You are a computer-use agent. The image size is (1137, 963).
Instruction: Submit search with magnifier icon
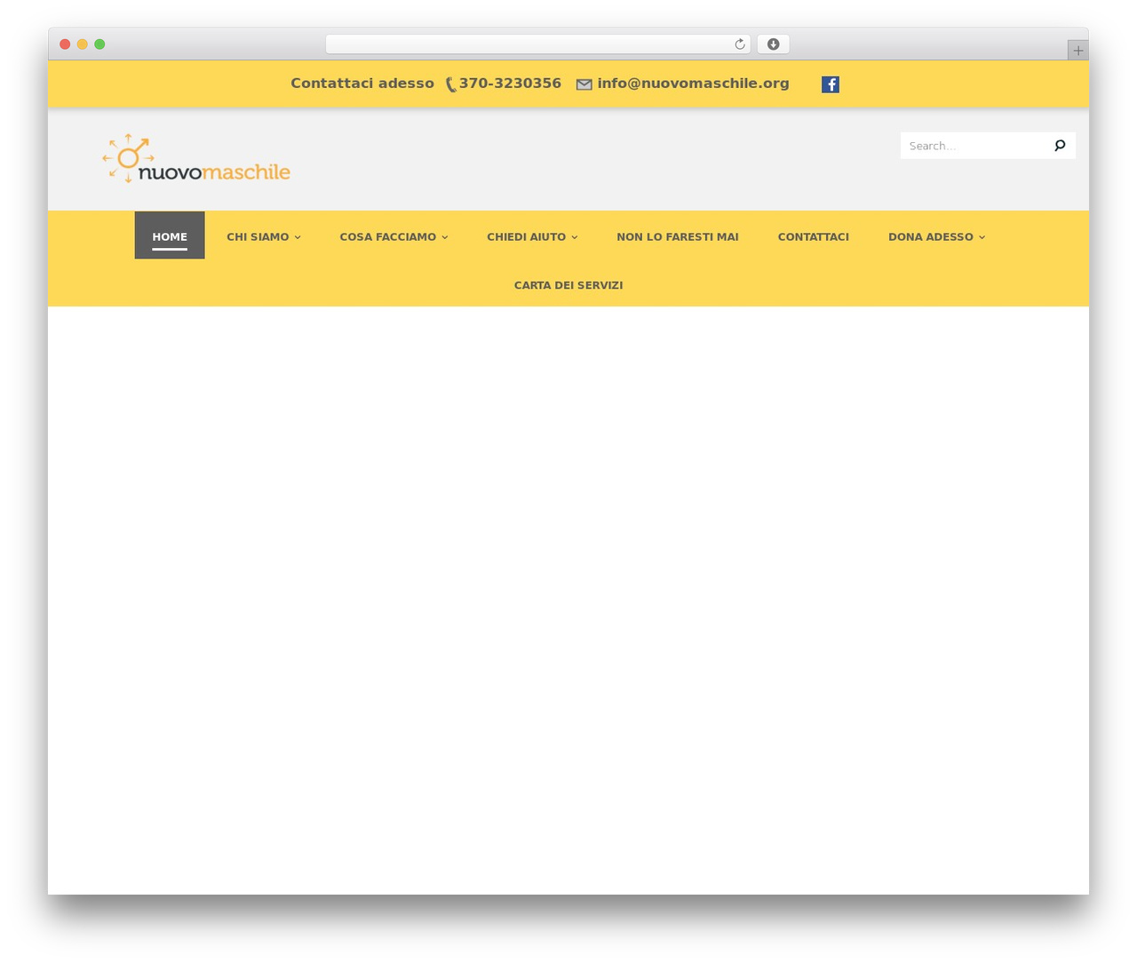tap(1060, 146)
